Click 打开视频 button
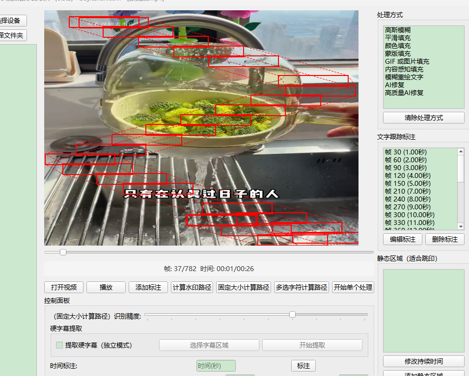This screenshot has height=376, width=469. click(64, 287)
